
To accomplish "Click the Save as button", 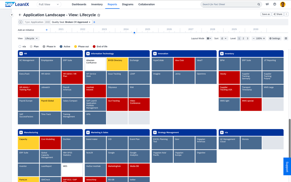I will coord(266,14).
